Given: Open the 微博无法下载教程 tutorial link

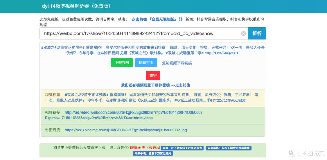Looking at the screenshot, I should 145,148.
